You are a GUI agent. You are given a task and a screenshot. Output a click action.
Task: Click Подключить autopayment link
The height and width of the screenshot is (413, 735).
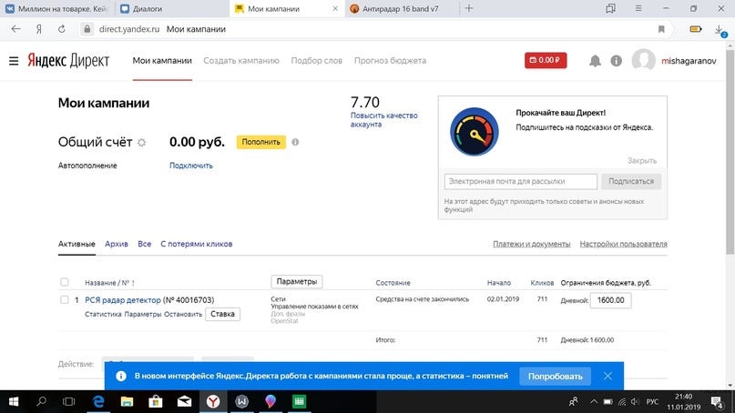(x=190, y=166)
